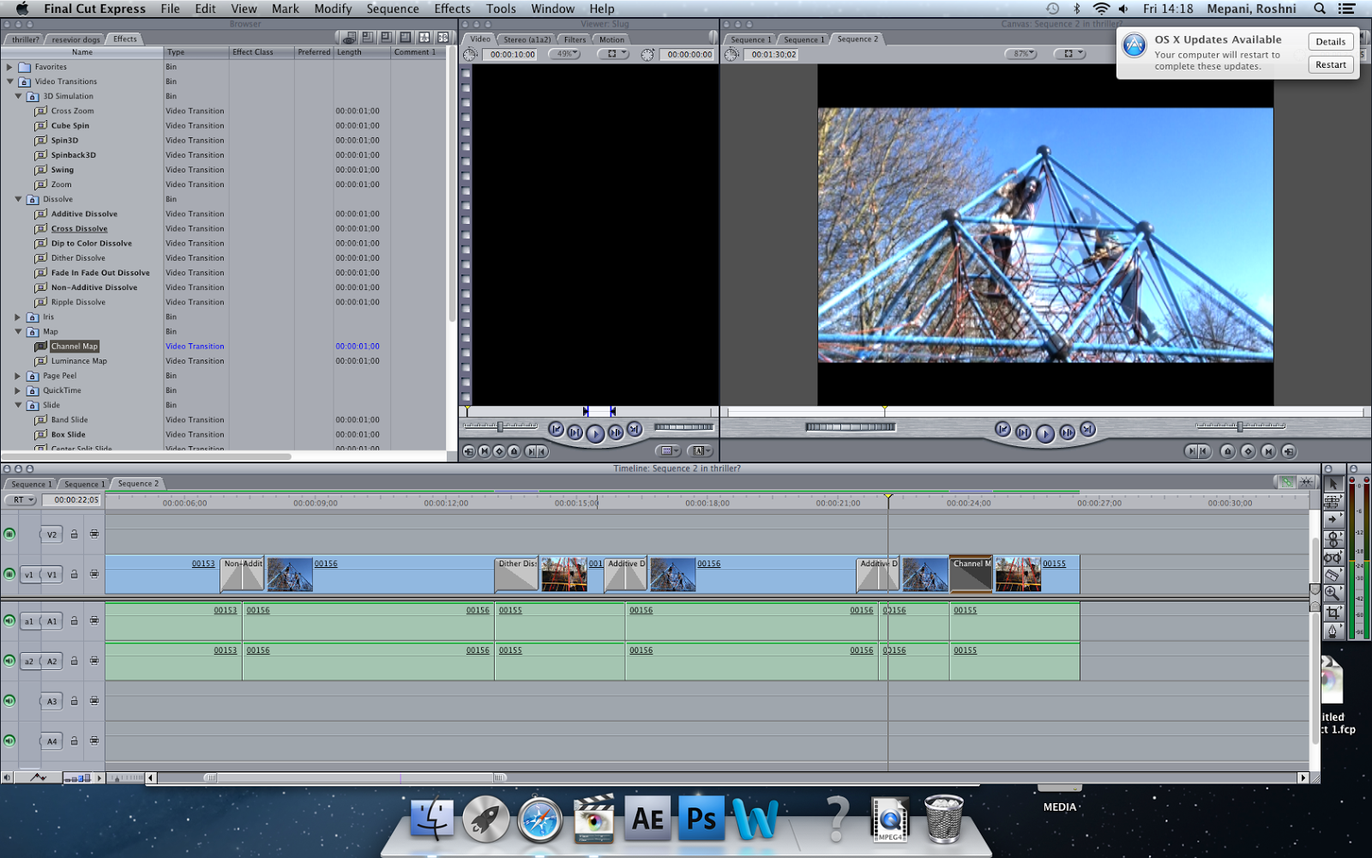Toggle snapping in the timeline
The height and width of the screenshot is (858, 1372).
click(1305, 482)
